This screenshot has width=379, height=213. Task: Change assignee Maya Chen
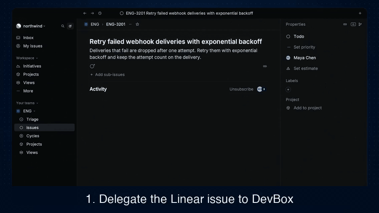click(x=301, y=58)
